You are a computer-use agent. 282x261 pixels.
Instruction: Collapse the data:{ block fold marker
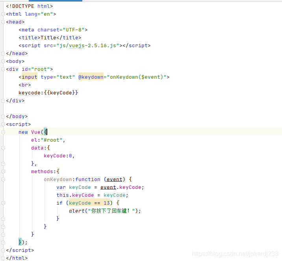pyautogui.click(x=3, y=148)
